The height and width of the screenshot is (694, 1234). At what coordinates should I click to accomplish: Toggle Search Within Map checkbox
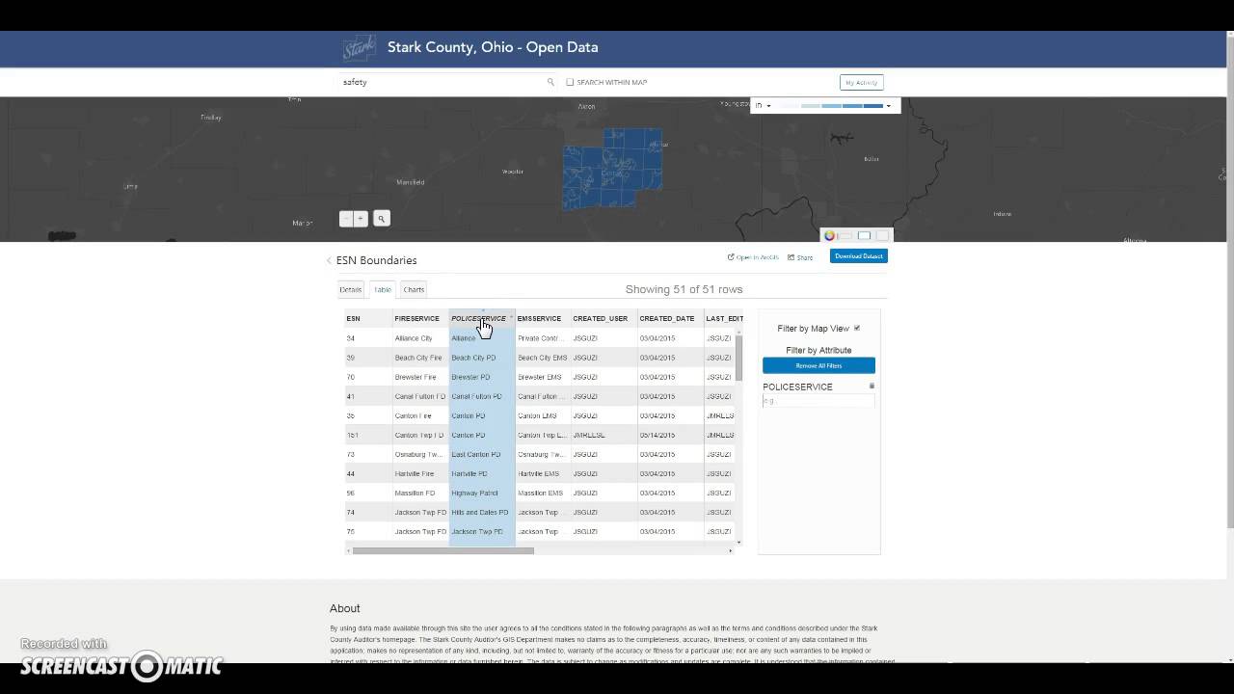(x=570, y=82)
